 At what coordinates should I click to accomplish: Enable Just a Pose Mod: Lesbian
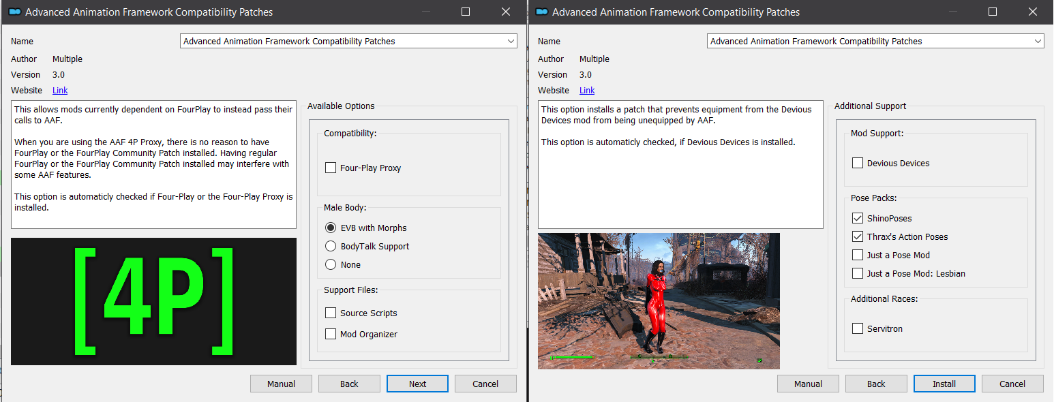coord(858,273)
